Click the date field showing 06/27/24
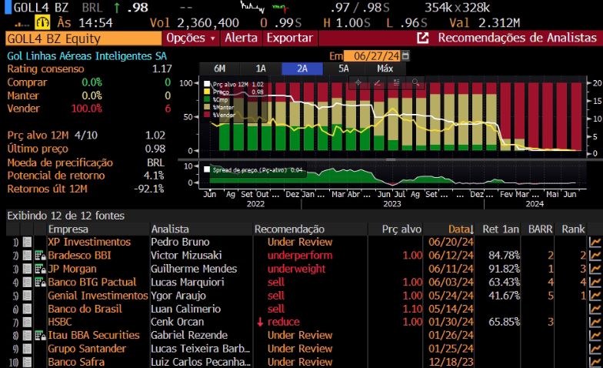Image resolution: width=603 pixels, height=368 pixels. [371, 56]
